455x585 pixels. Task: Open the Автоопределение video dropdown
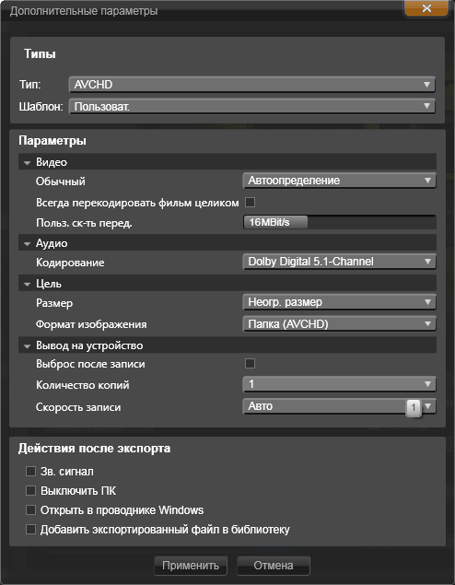coord(339,181)
